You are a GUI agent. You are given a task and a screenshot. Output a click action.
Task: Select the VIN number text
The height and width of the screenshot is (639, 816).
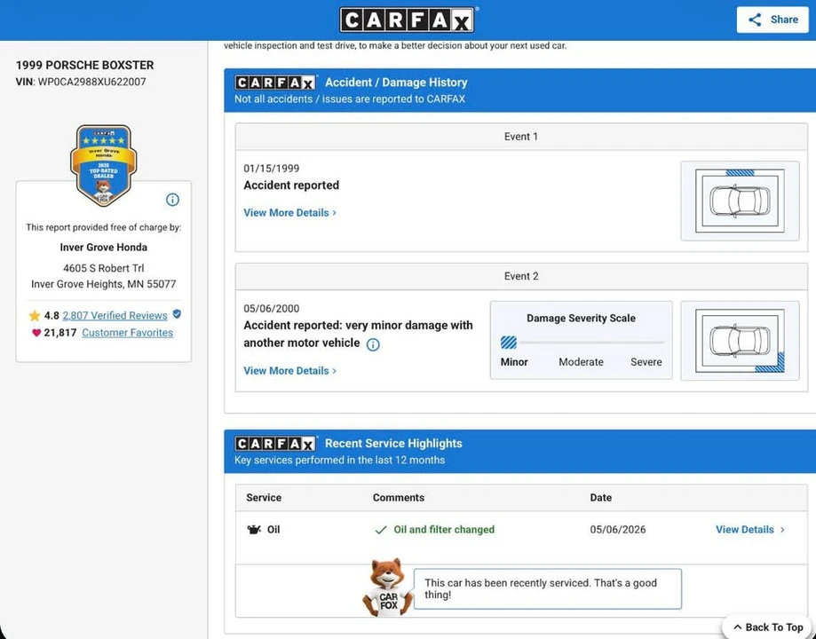pos(91,82)
